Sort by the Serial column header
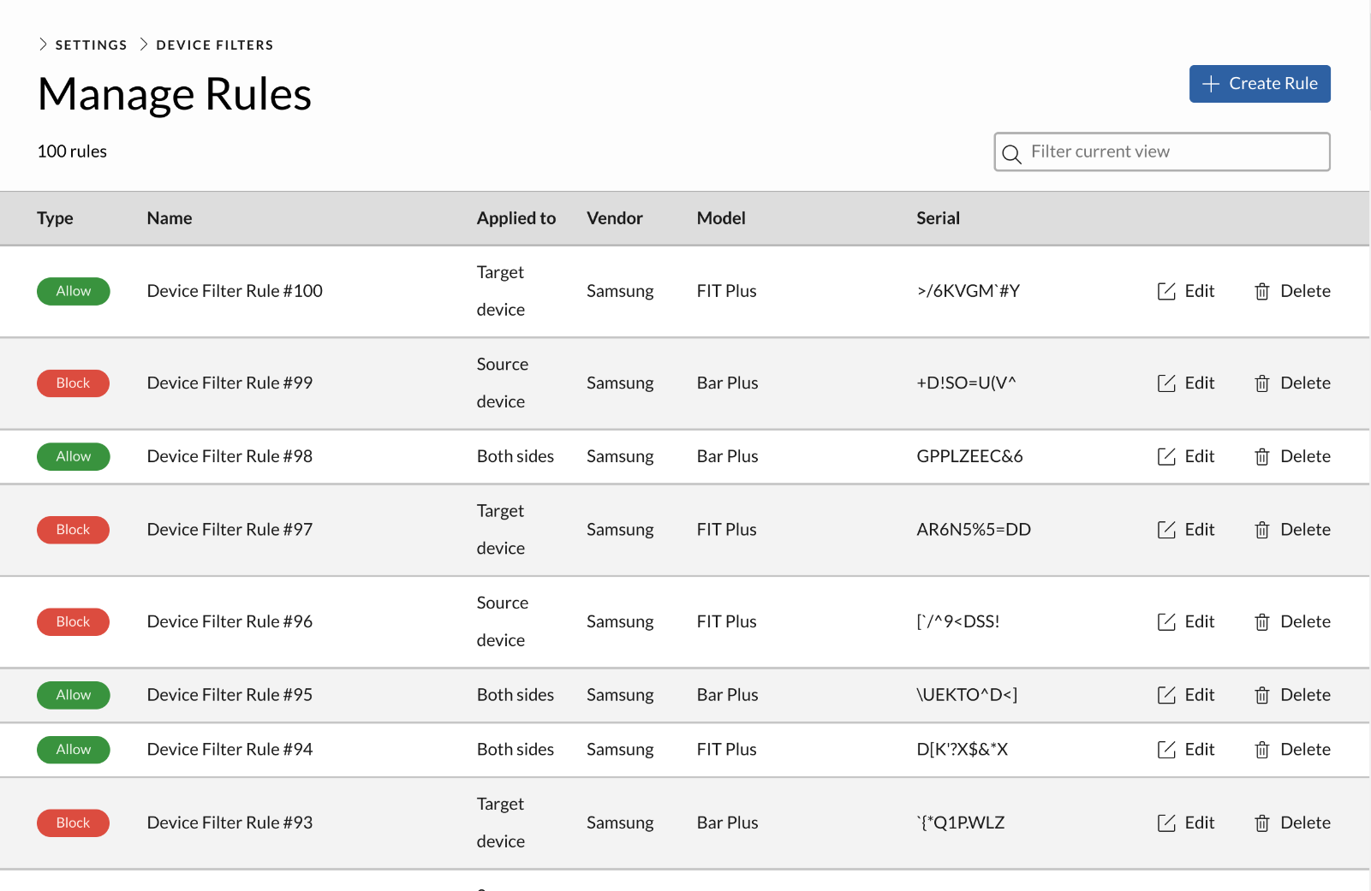This screenshot has width=1371, height=891. click(x=939, y=218)
